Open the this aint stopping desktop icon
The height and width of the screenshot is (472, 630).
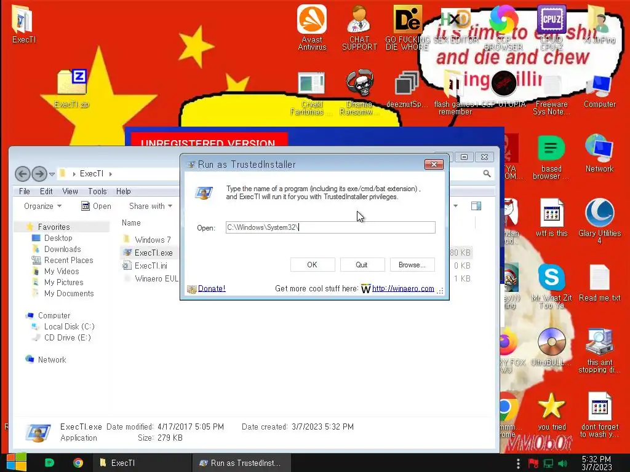(x=599, y=351)
